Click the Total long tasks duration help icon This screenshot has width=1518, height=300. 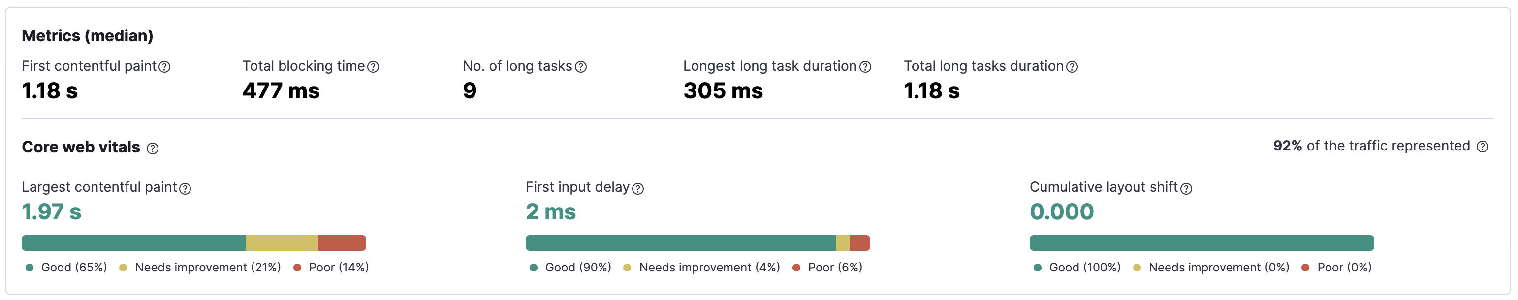[x=1072, y=66]
